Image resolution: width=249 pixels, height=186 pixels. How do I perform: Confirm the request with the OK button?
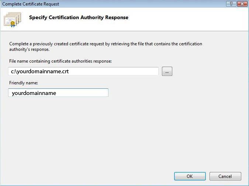pos(189,176)
